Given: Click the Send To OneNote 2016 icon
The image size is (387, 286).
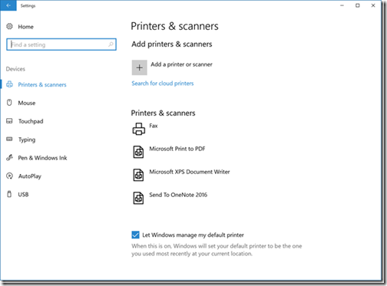Looking at the screenshot, I should pos(138,198).
